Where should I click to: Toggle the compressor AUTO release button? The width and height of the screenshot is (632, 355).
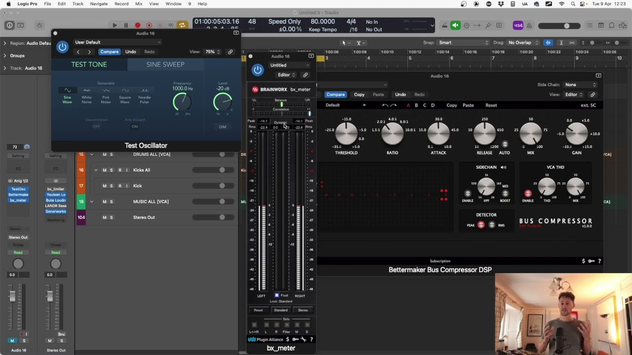click(x=505, y=144)
